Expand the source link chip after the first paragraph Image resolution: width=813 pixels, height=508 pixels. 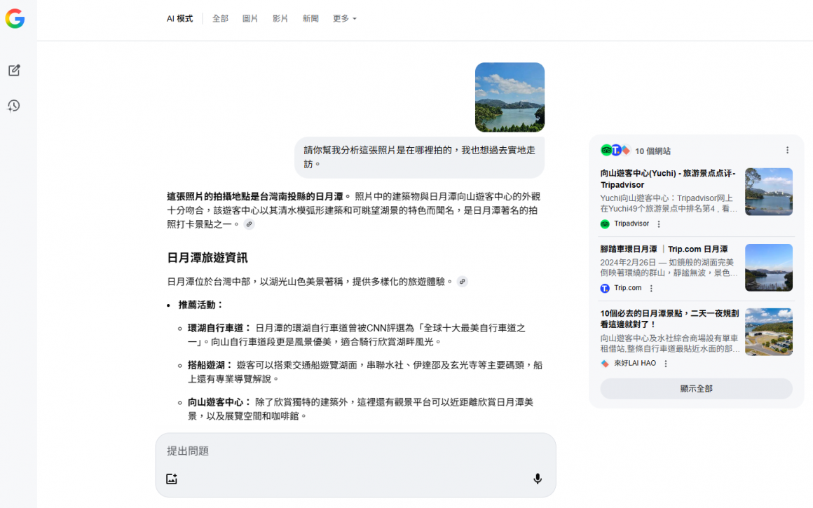pyautogui.click(x=249, y=224)
